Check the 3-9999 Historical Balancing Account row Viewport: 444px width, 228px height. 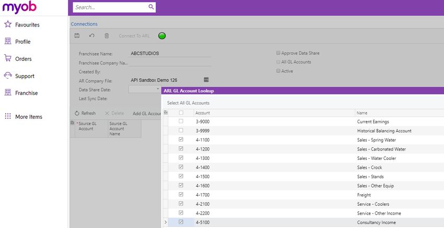[181, 130]
